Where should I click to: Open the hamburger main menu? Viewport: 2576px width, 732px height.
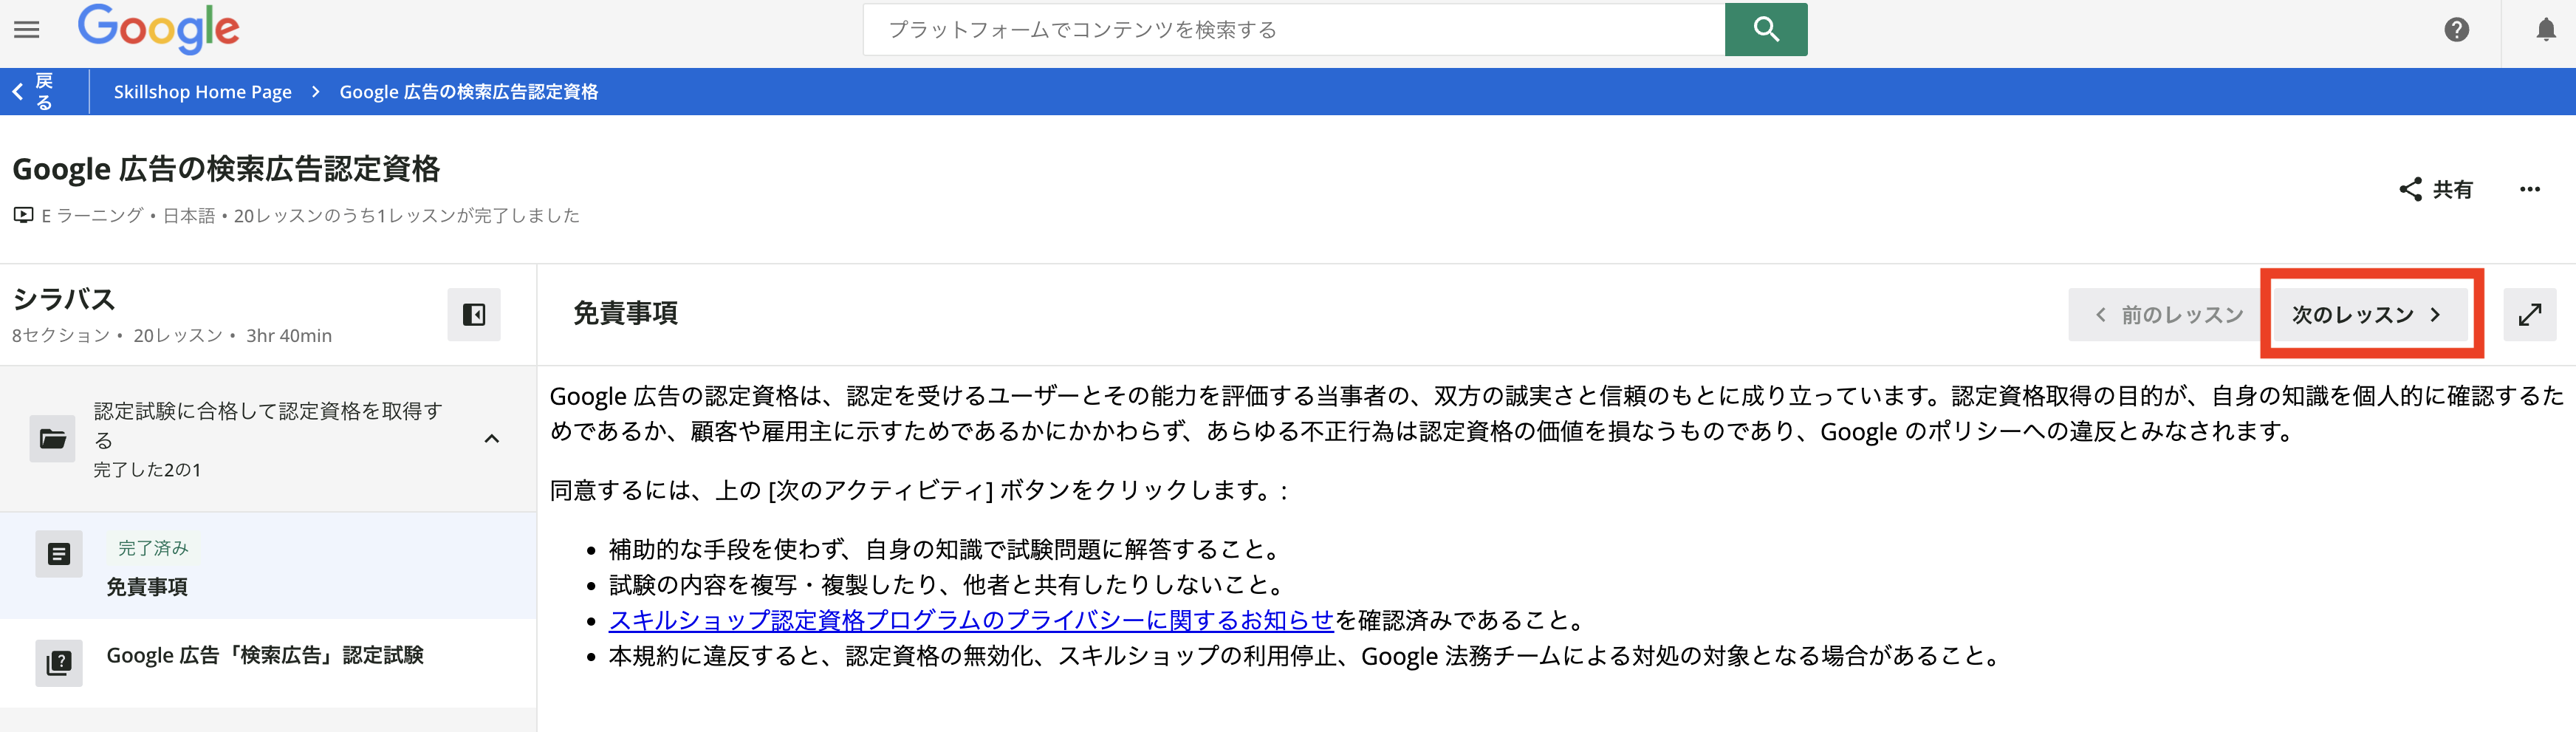point(27,30)
